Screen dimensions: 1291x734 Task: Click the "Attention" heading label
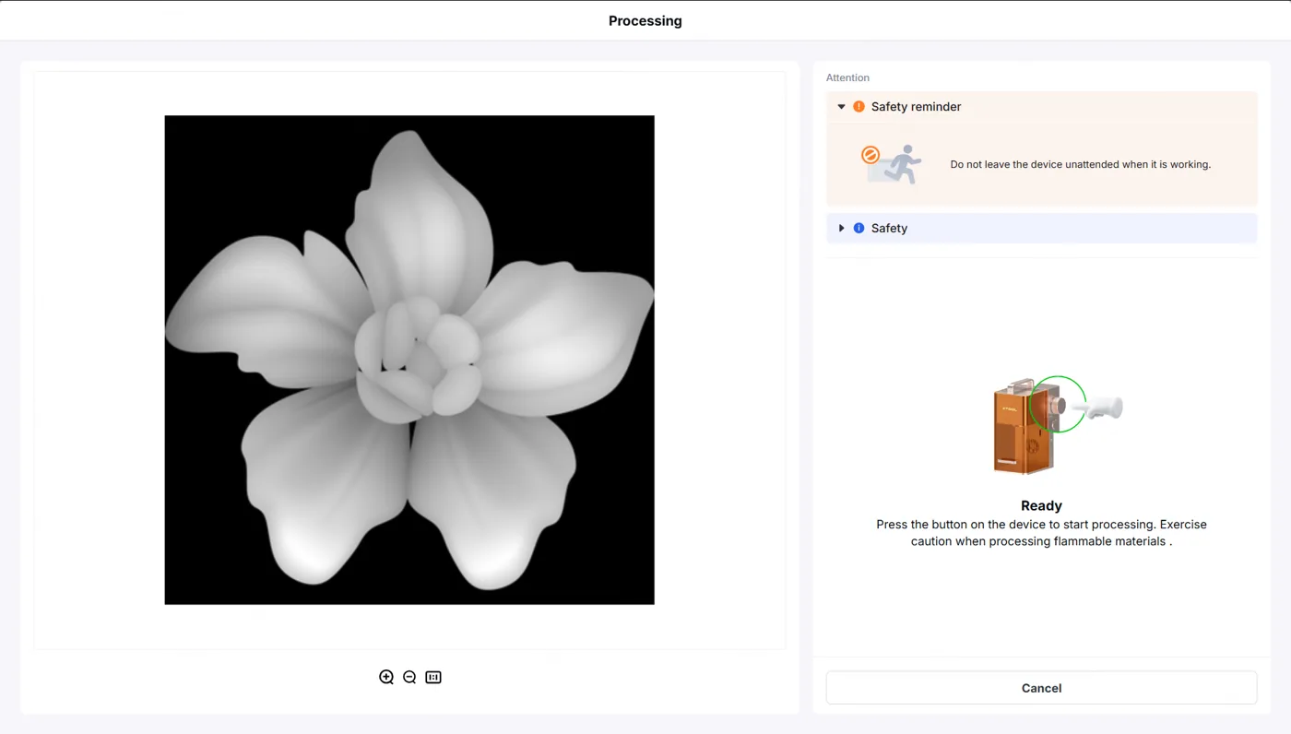[x=847, y=77]
